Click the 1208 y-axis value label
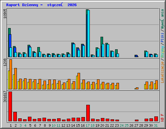Image resolution: width=166 pixels, height=129 pixels. [x=5, y=63]
